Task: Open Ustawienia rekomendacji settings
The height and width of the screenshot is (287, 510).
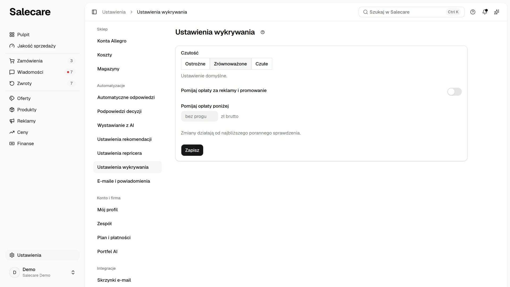Action: (127, 139)
